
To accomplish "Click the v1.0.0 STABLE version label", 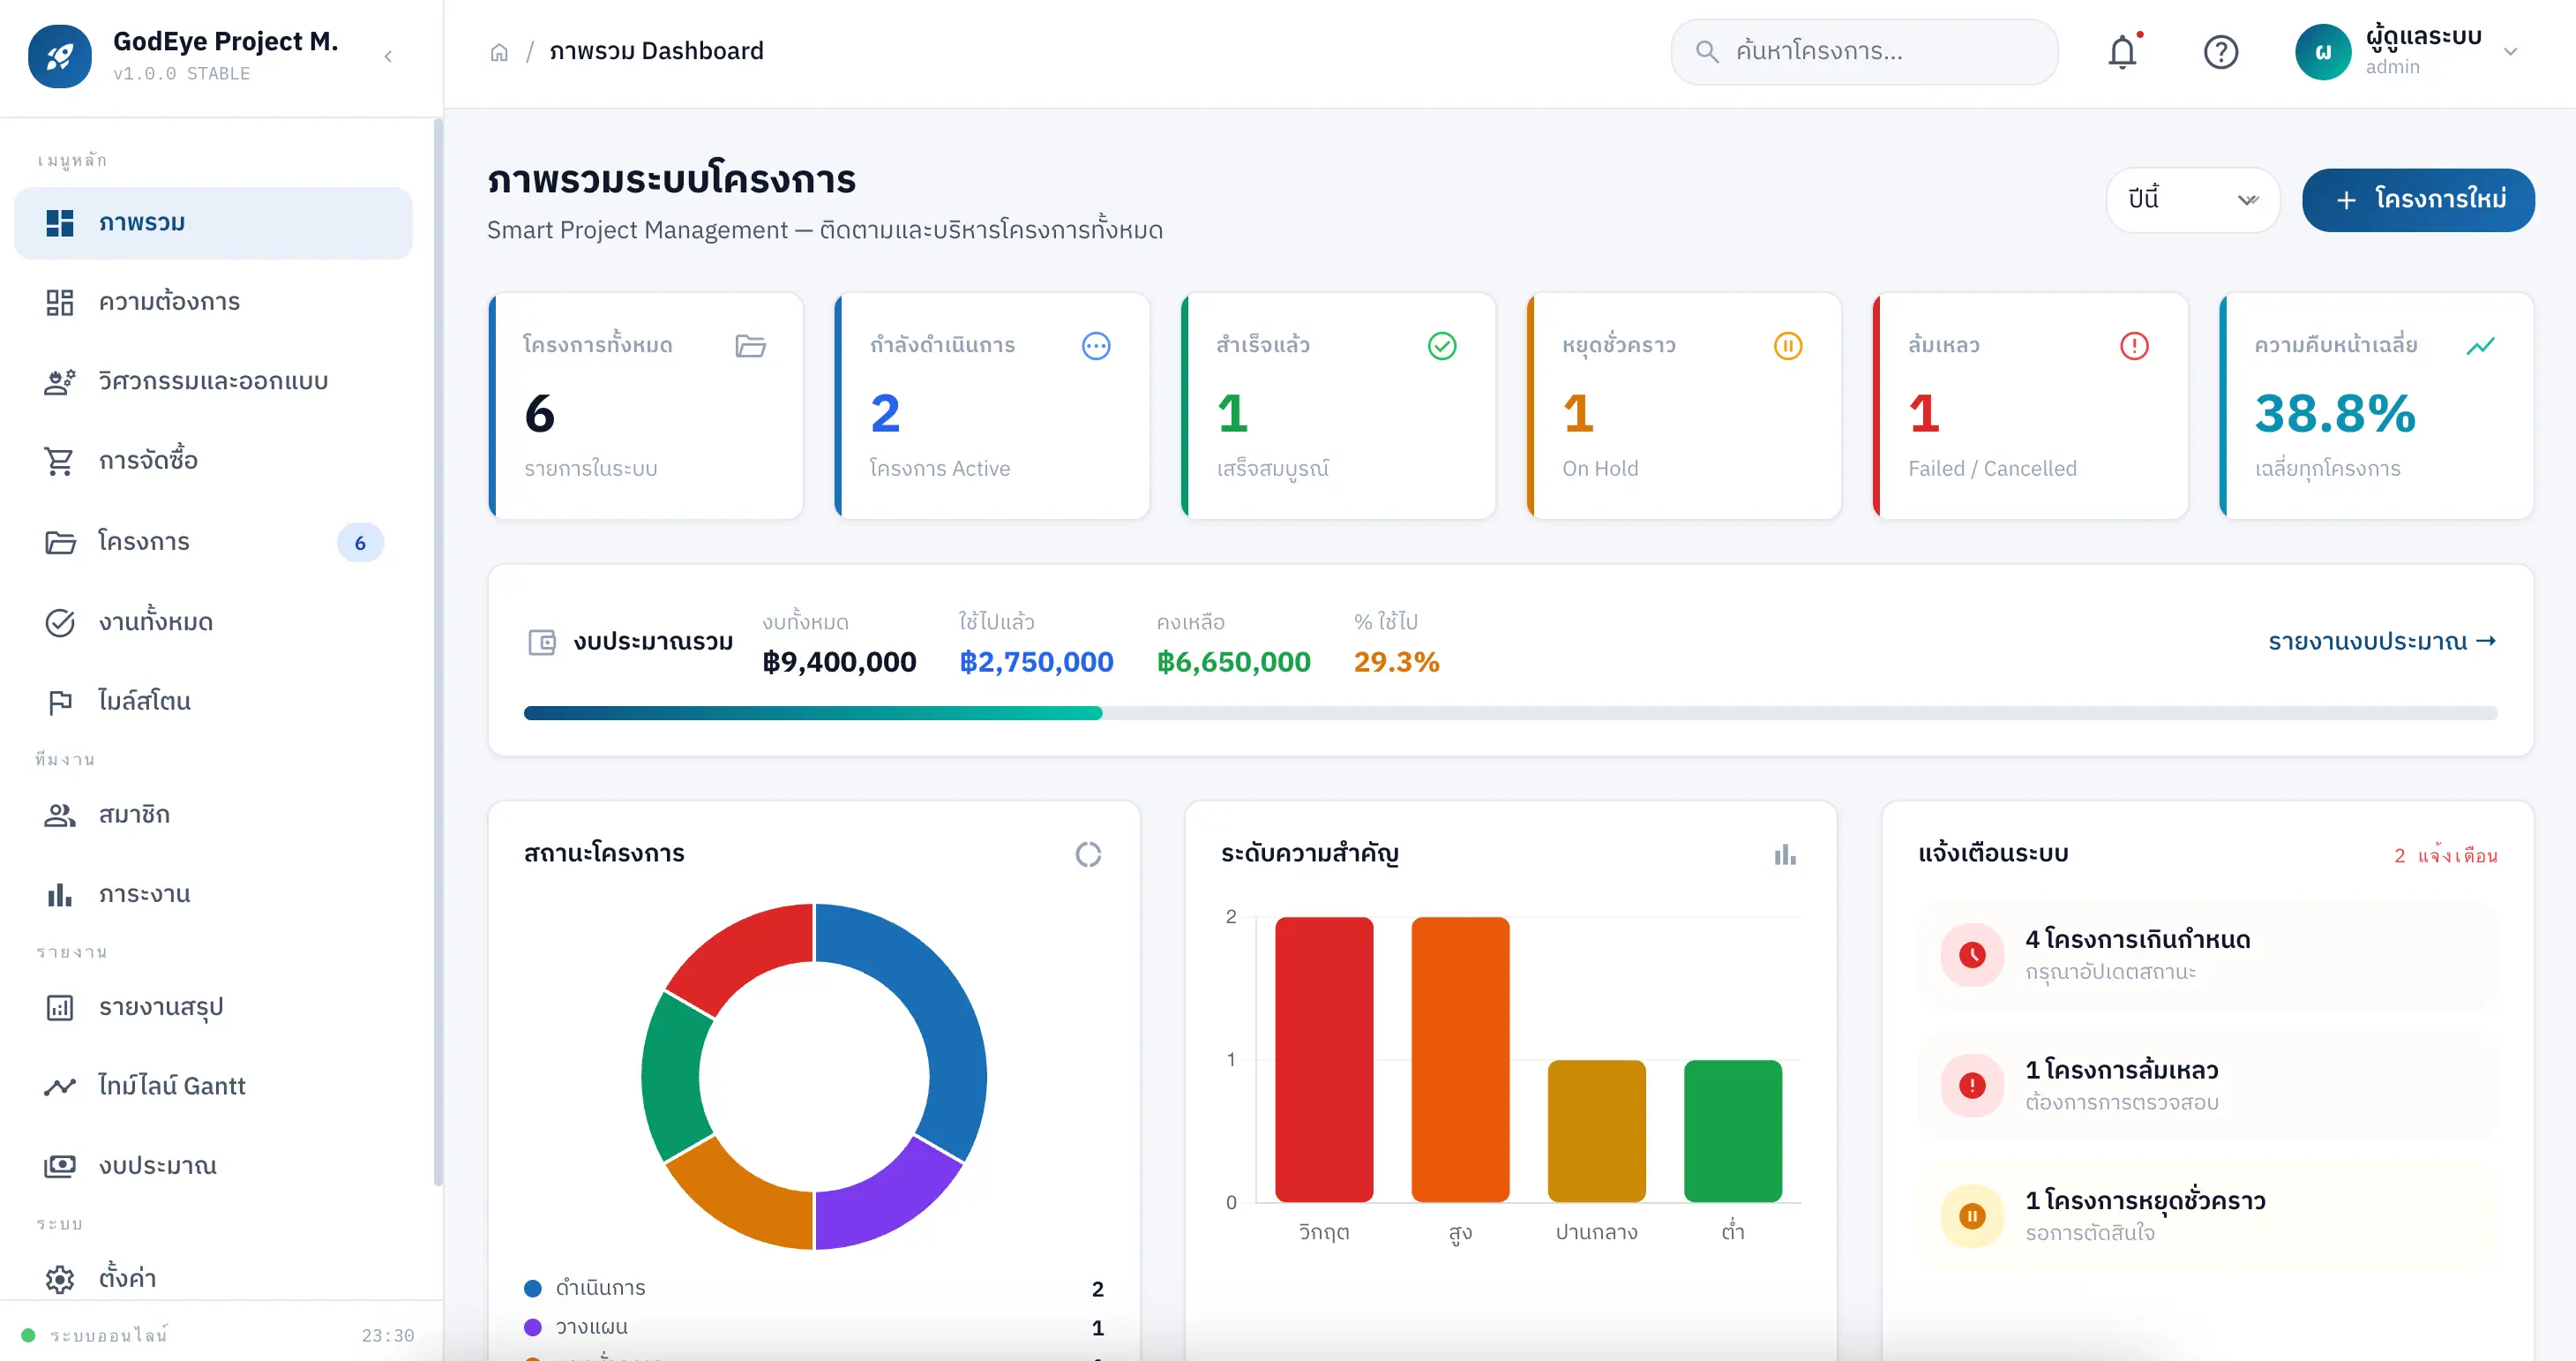I will point(181,74).
